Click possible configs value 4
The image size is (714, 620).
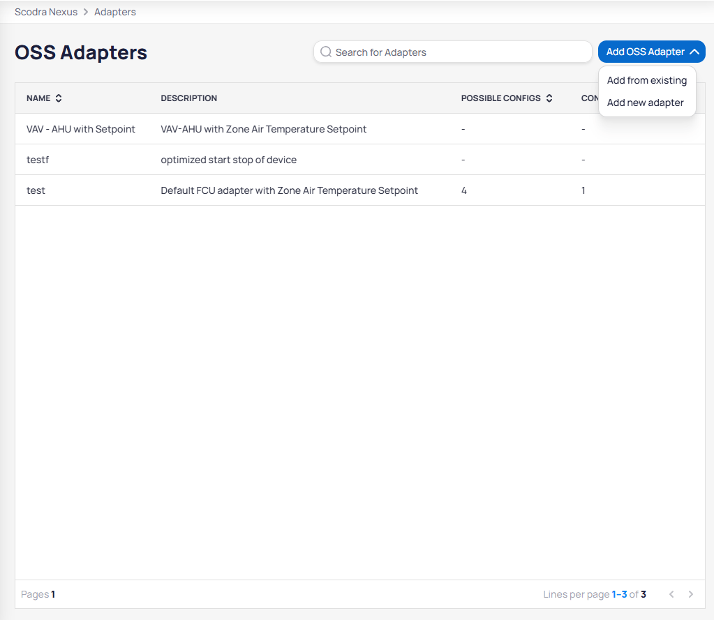pyautogui.click(x=464, y=190)
